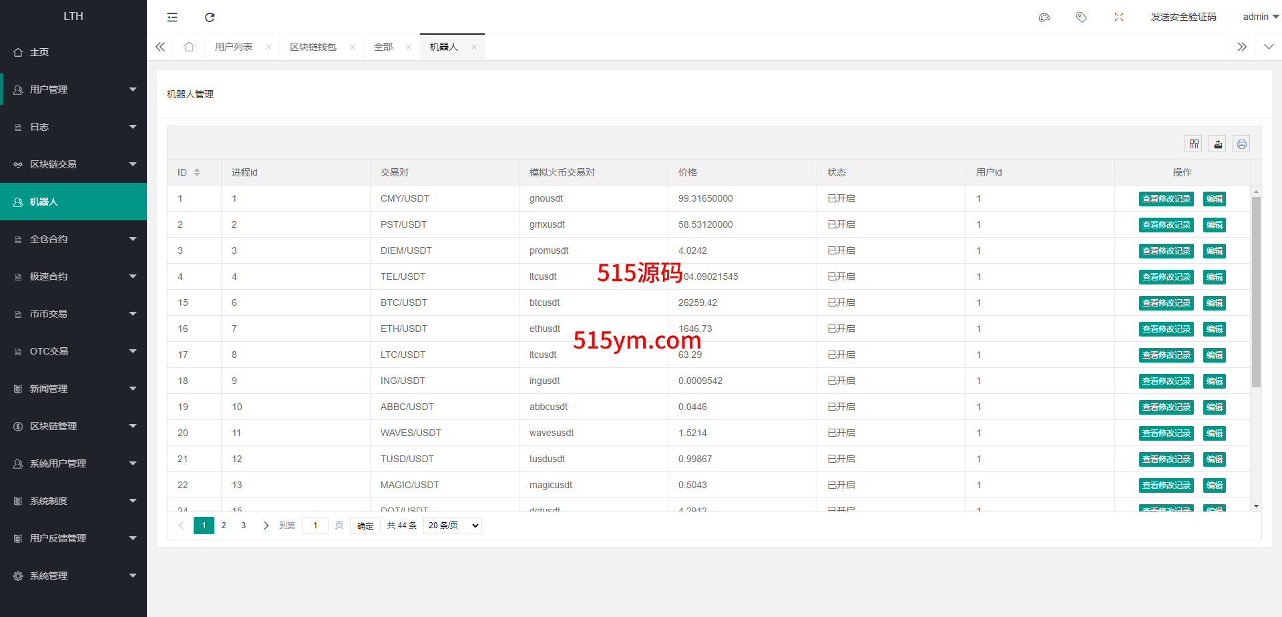Open the admin user dropdown

(x=1260, y=17)
